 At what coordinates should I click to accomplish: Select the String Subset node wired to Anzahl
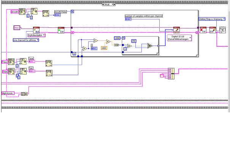pyautogui.click(x=34, y=11)
